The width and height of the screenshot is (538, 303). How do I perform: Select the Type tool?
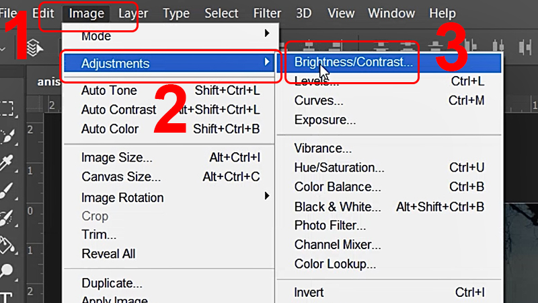click(7, 297)
